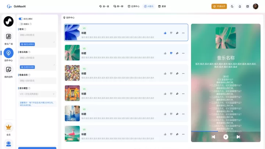Toggle the 自定义模式 switch off
Viewport: 265px width, 149px height.
21,18
